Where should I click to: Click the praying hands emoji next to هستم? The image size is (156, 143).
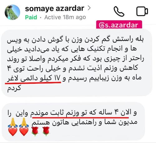point(24,122)
